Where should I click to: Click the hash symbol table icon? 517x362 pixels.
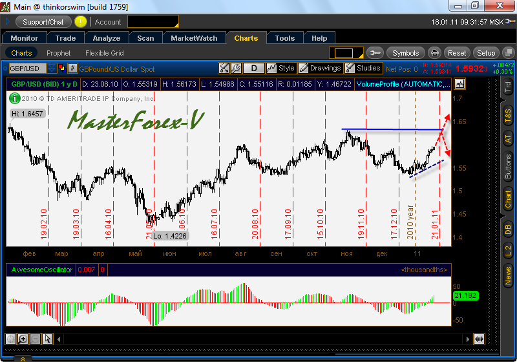pyautogui.click(x=72, y=69)
